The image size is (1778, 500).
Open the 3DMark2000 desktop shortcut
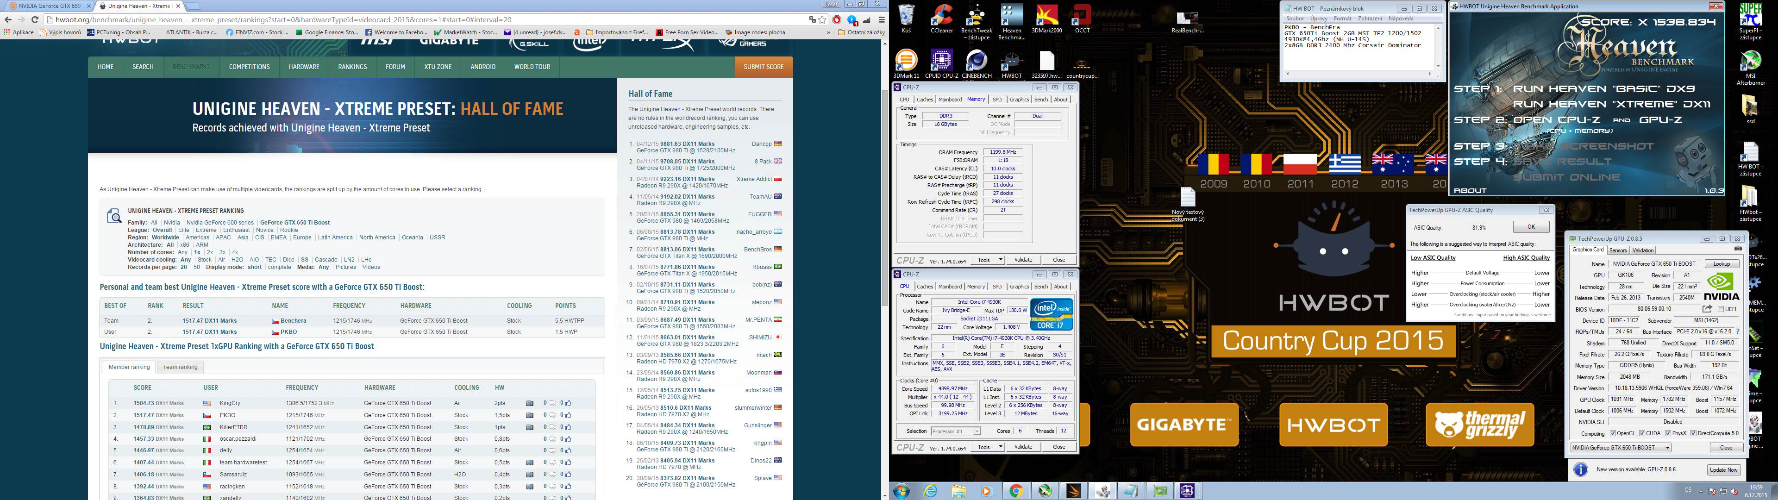pos(1046,19)
